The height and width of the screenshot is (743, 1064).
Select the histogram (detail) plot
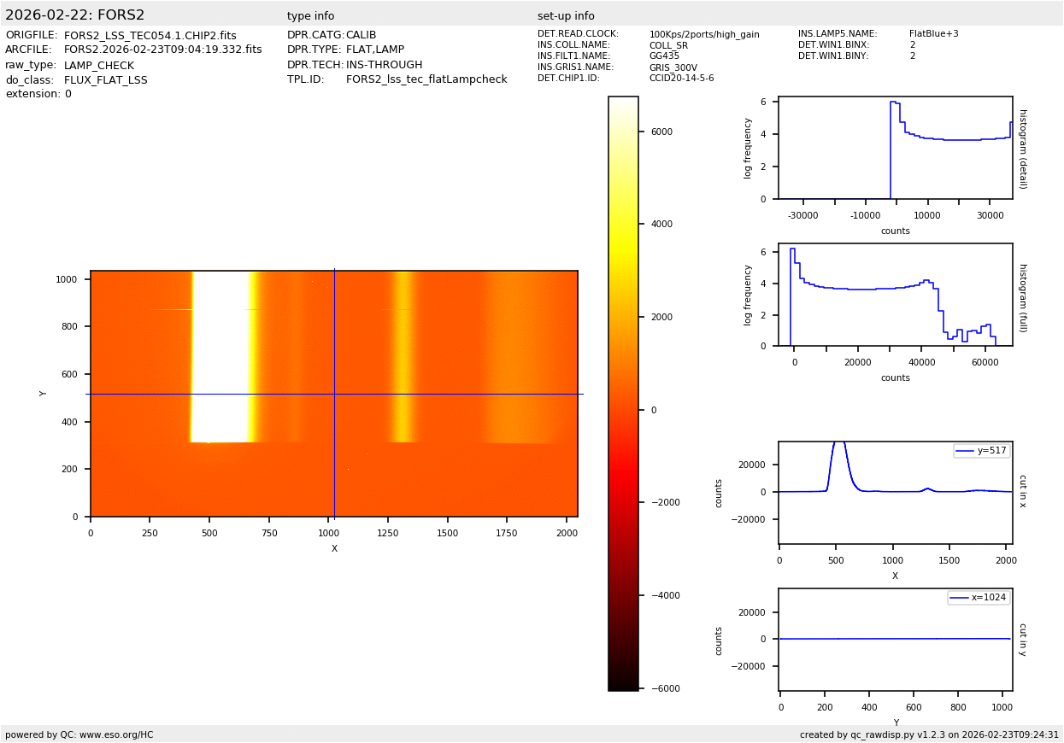(895, 148)
